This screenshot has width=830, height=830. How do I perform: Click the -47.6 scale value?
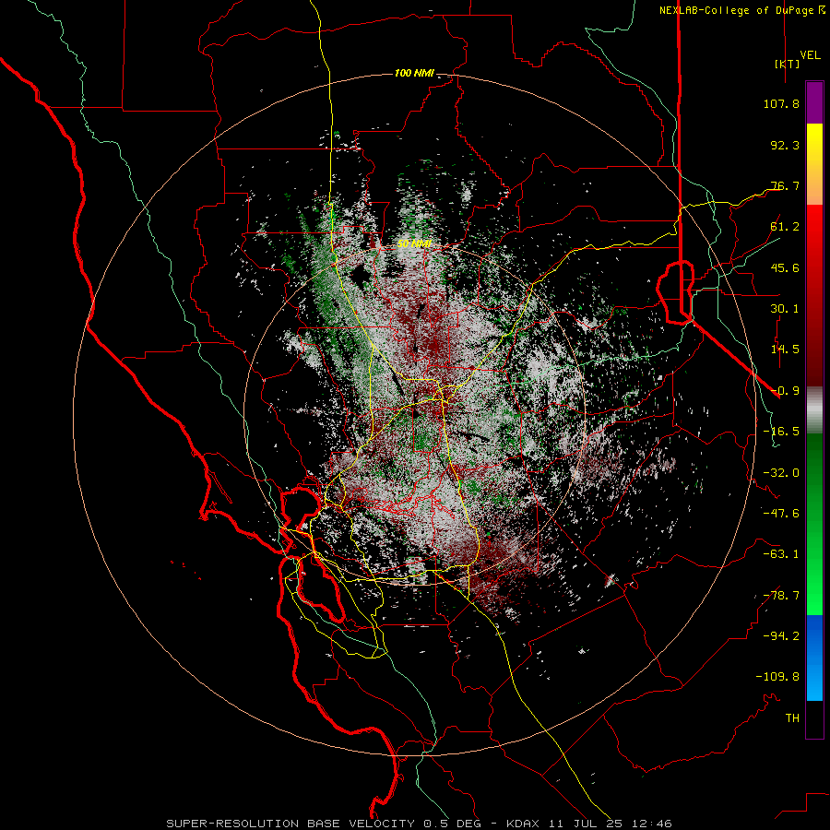click(x=781, y=514)
